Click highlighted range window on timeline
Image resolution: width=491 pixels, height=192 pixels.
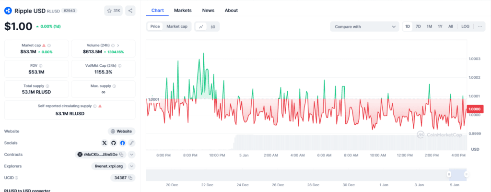(458, 174)
